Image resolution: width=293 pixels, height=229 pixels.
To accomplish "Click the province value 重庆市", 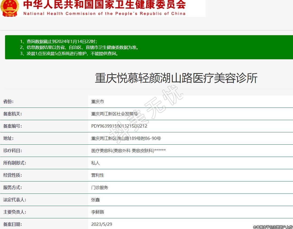I will coord(98,102).
